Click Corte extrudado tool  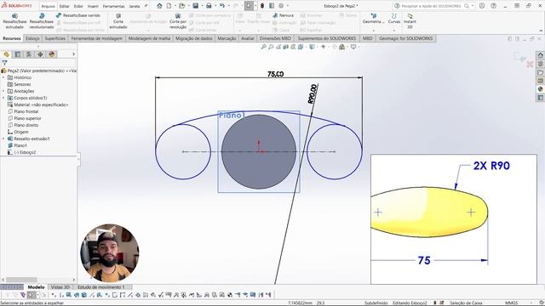tap(118, 21)
